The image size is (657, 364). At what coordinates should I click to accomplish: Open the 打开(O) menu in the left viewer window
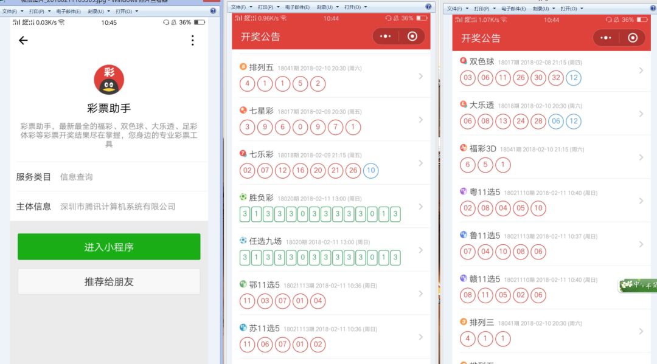(127, 12)
